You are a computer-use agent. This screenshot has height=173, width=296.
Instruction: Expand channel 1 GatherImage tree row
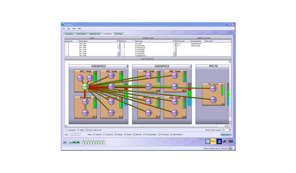pos(178,46)
